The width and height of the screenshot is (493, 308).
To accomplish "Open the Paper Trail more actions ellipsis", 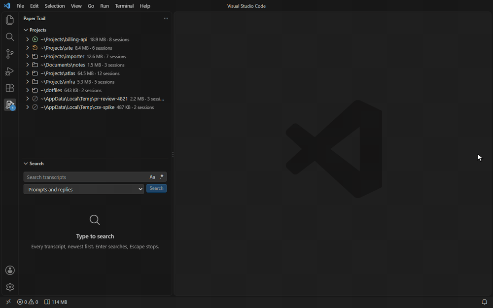I will point(166,18).
